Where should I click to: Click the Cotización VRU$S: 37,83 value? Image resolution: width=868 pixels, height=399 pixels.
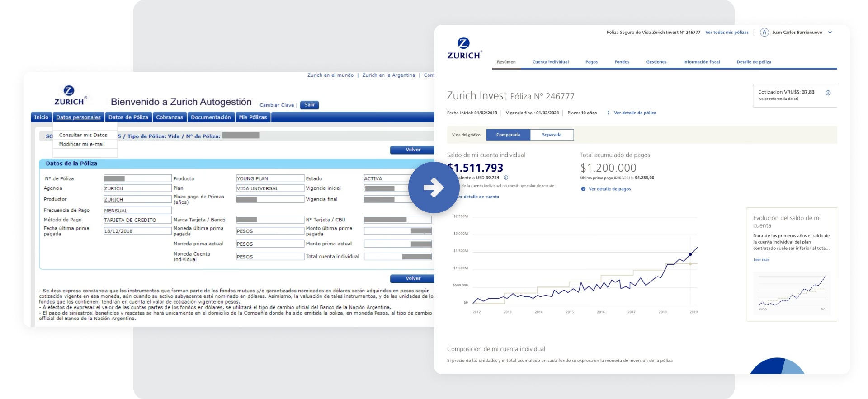pyautogui.click(x=786, y=92)
